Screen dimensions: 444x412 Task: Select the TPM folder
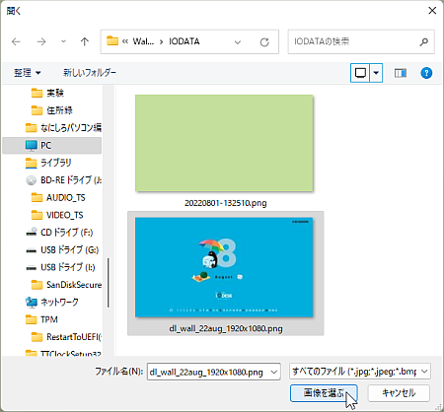pyautogui.click(x=41, y=319)
